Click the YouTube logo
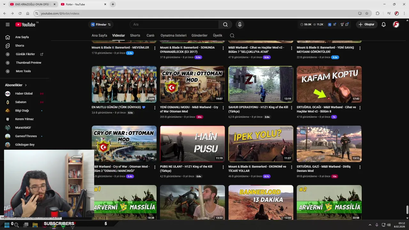This screenshot has height=230, width=409. click(x=25, y=25)
